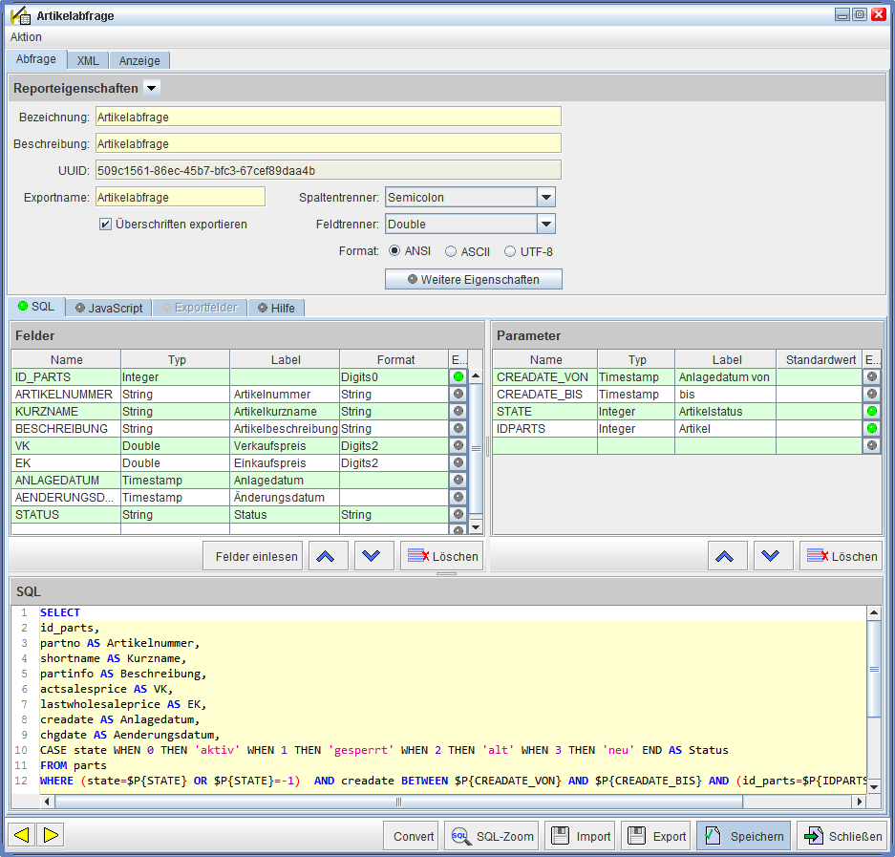895x857 pixels.
Task: Click the SQL editor vertical scrollbar
Action: pyautogui.click(x=873, y=669)
